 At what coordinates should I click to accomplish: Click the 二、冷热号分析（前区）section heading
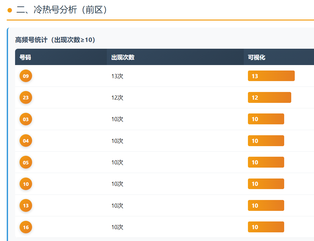(62, 10)
